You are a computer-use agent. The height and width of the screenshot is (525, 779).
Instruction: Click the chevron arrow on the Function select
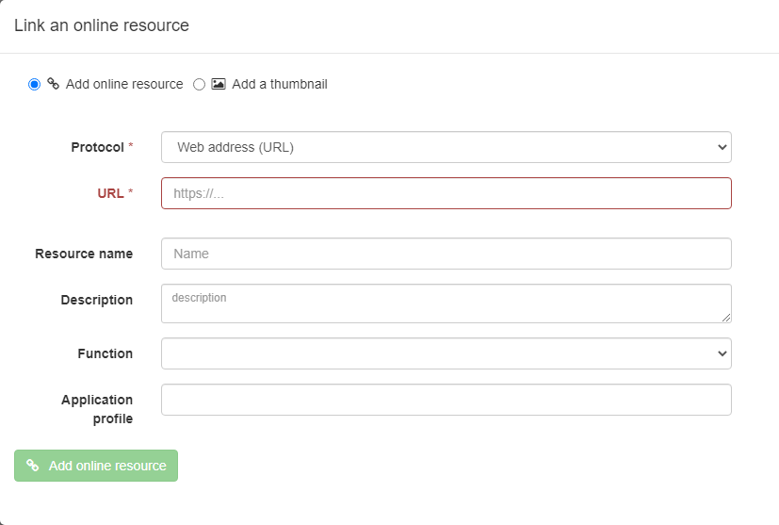tap(722, 353)
